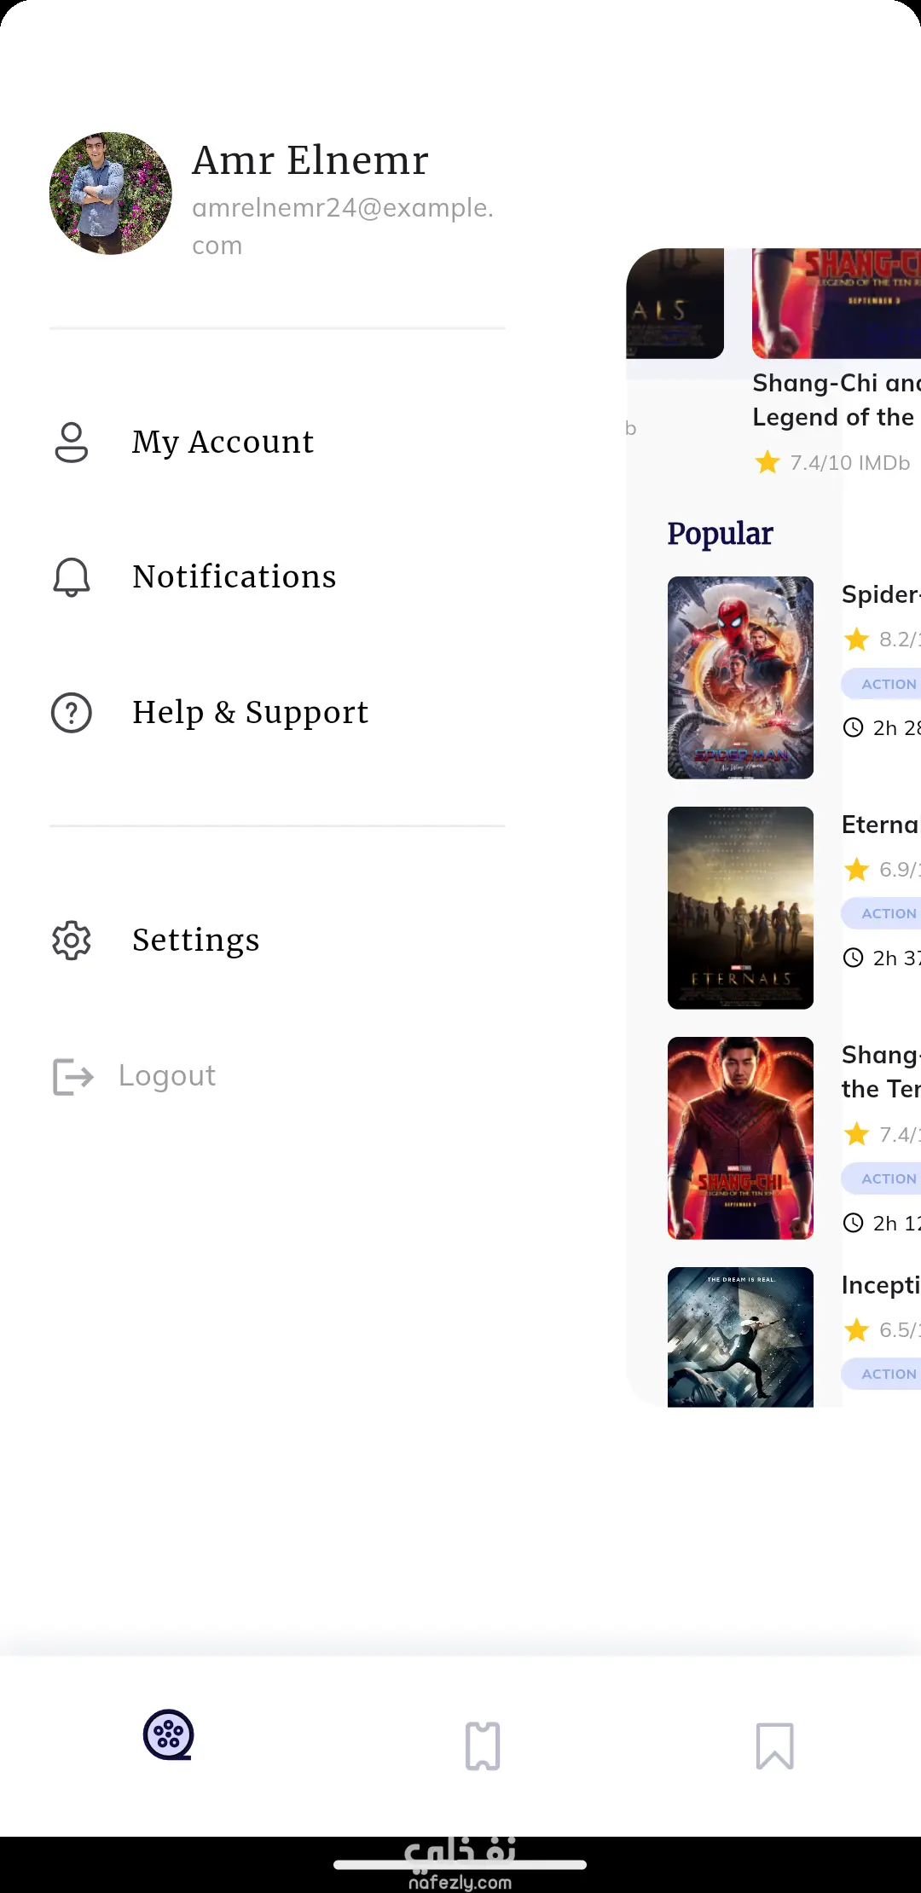921x1893 pixels.
Task: Open the bookmark saved tab
Action: [x=774, y=1745]
